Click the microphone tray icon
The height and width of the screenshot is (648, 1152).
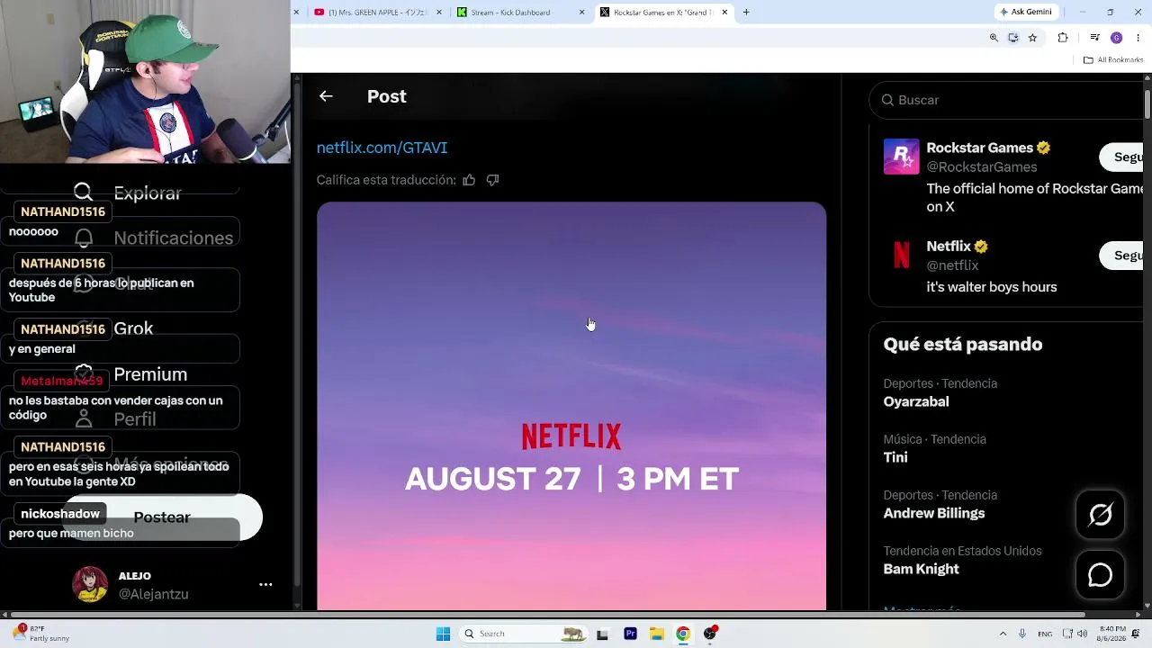pos(1022,634)
